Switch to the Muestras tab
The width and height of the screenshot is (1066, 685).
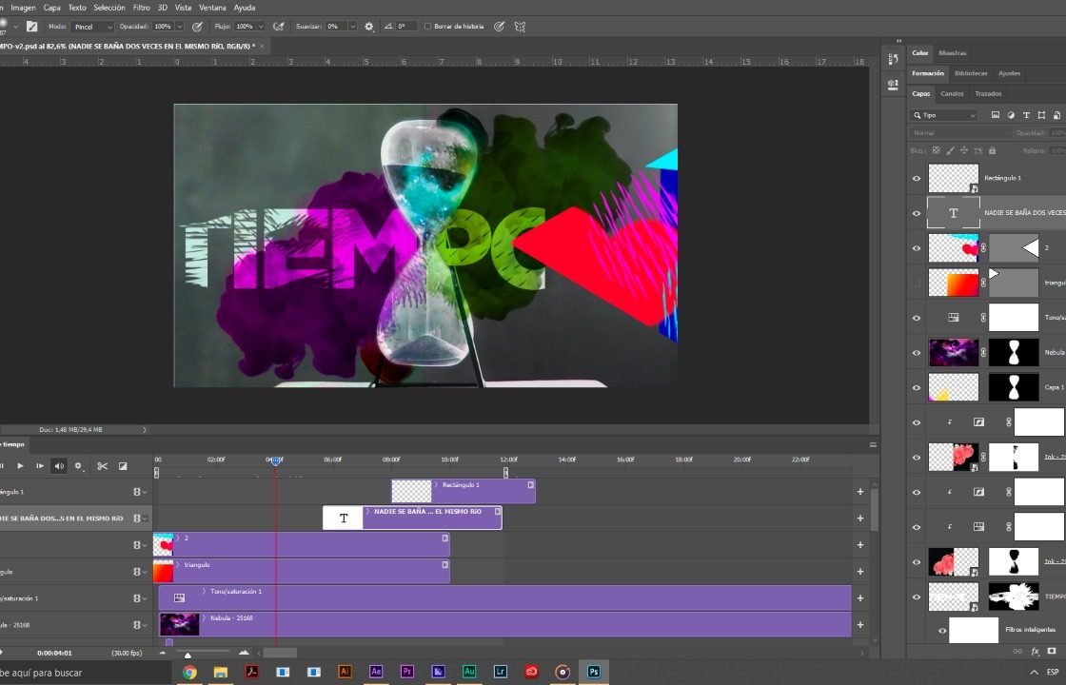(953, 53)
